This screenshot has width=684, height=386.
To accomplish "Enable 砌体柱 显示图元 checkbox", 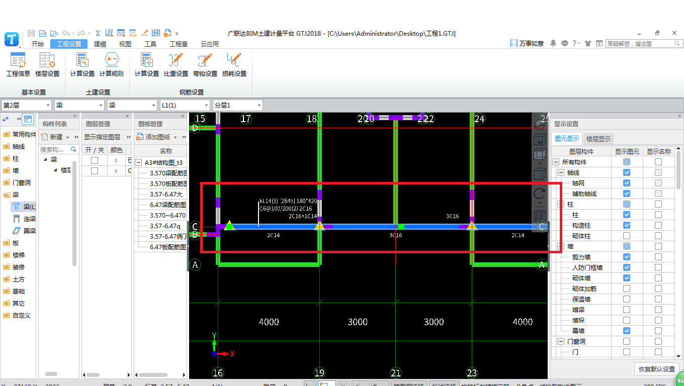I will point(627,236).
